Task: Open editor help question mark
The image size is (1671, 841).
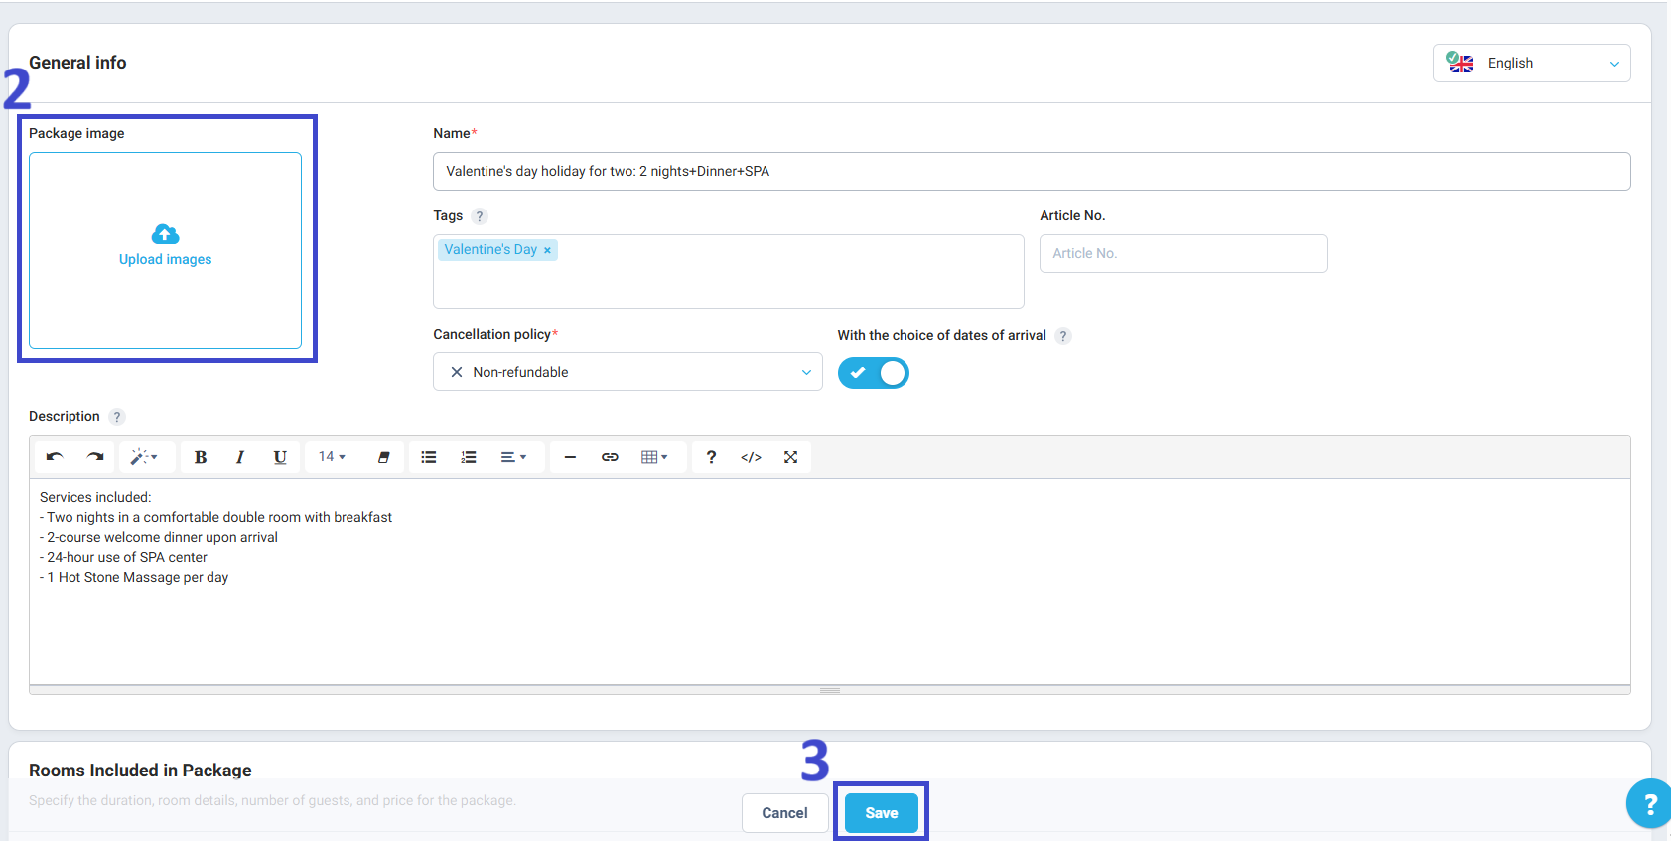Action: tap(711, 457)
